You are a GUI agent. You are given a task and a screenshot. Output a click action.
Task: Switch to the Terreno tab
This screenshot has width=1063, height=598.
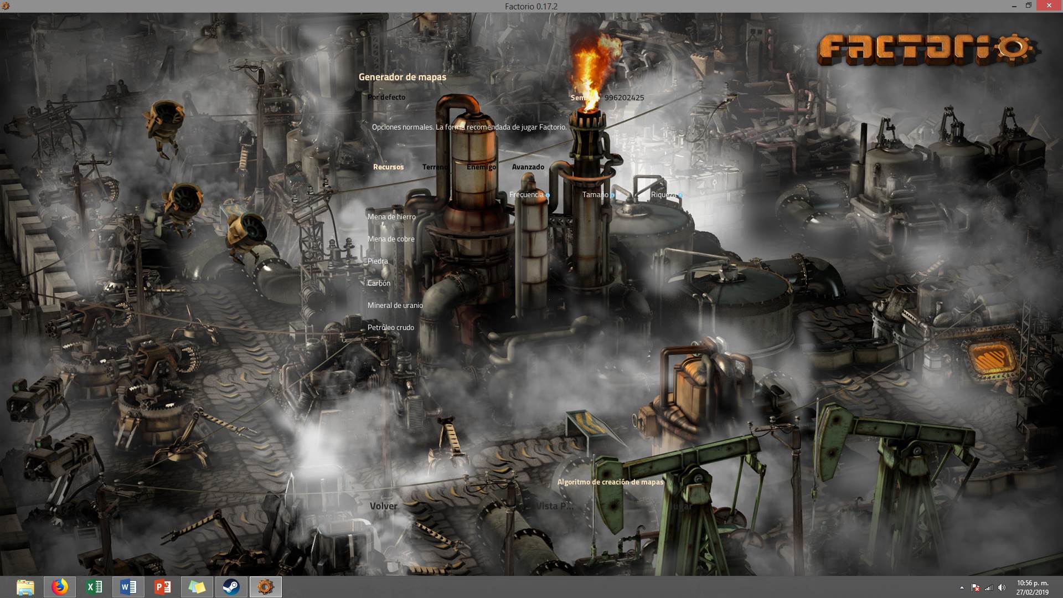pyautogui.click(x=435, y=167)
